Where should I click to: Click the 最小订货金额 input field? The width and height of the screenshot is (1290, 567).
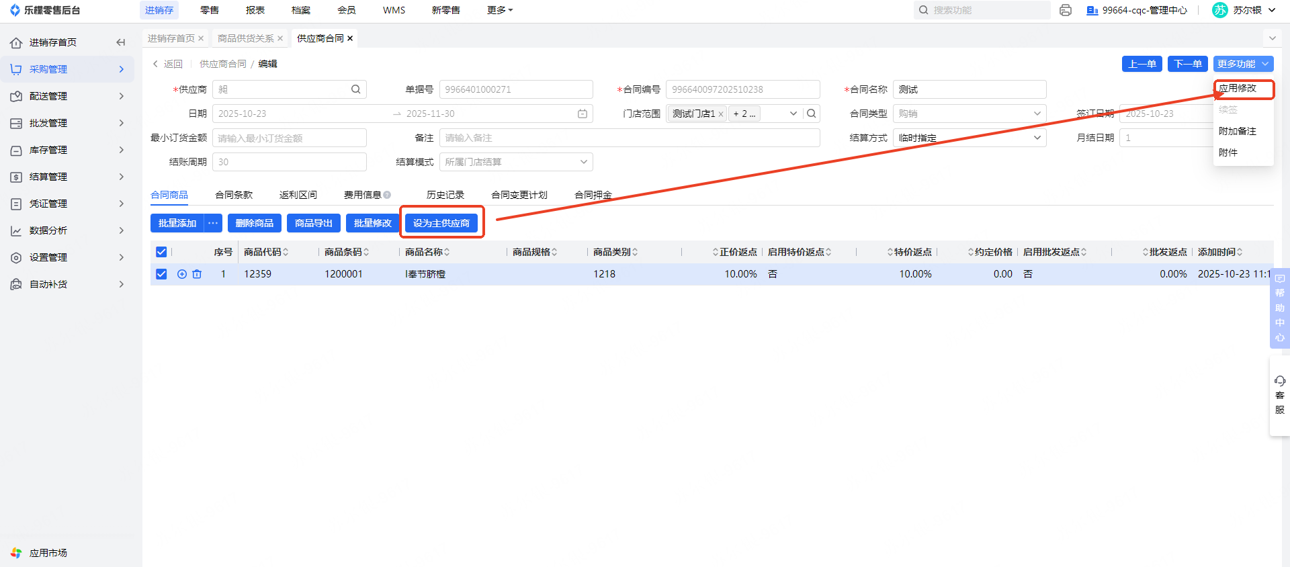(x=290, y=138)
